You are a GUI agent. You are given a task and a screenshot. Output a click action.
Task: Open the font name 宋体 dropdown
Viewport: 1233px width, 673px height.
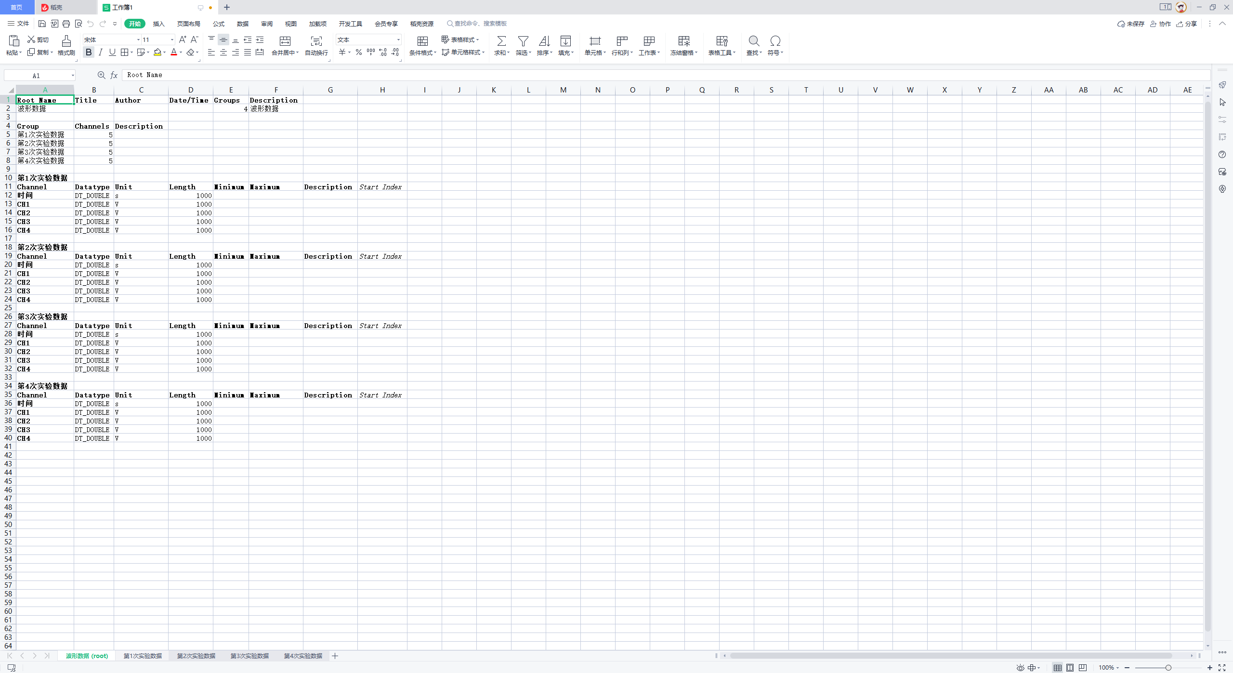click(x=138, y=40)
